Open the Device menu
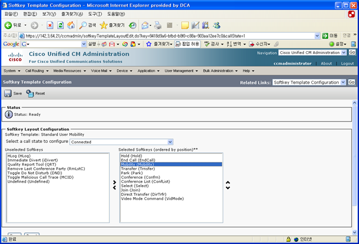This screenshot has width=359, height=244. point(125,71)
